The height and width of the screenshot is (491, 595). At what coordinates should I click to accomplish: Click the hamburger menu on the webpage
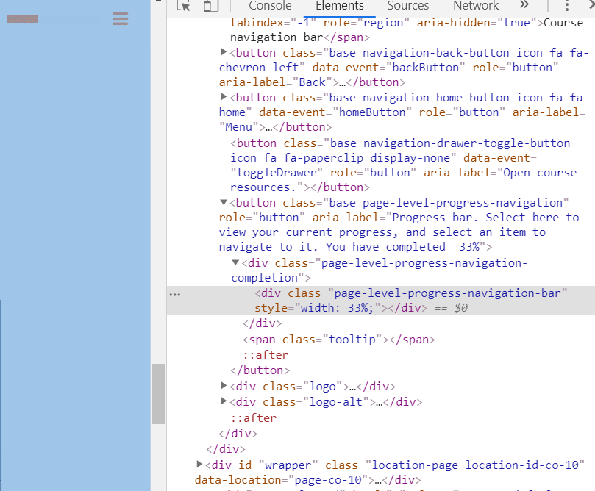pos(121,19)
